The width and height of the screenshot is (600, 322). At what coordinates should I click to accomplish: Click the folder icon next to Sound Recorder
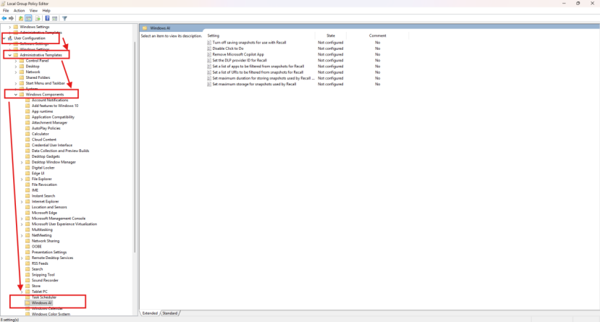28,280
